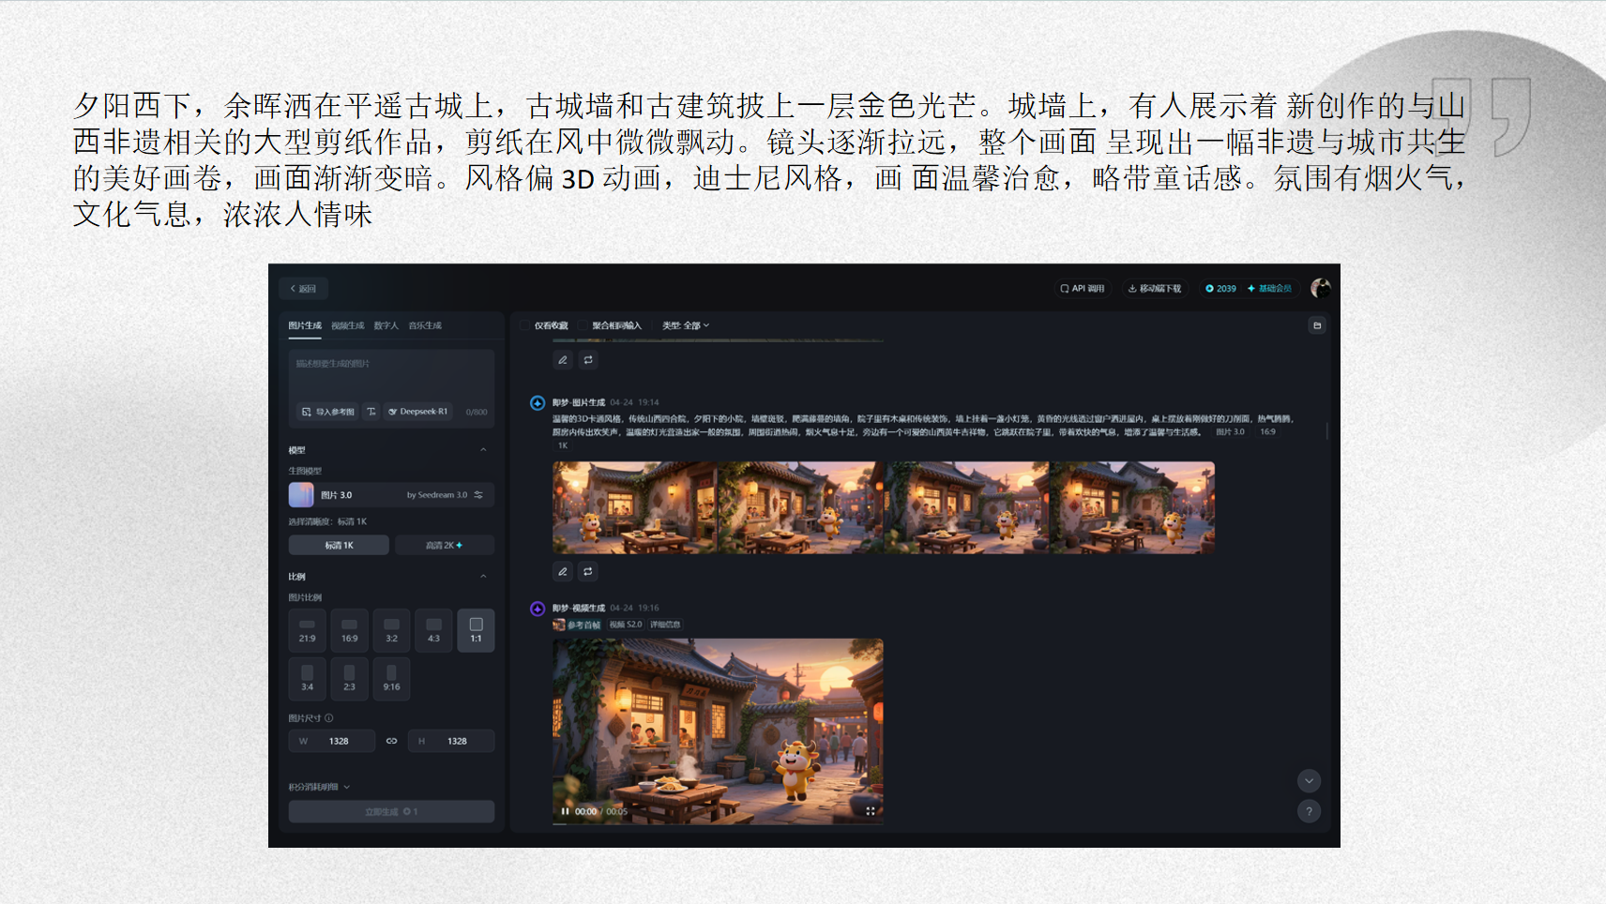Image resolution: width=1606 pixels, height=904 pixels.
Task: Check the 聚合相同输入 checkbox
Action: [x=583, y=325]
